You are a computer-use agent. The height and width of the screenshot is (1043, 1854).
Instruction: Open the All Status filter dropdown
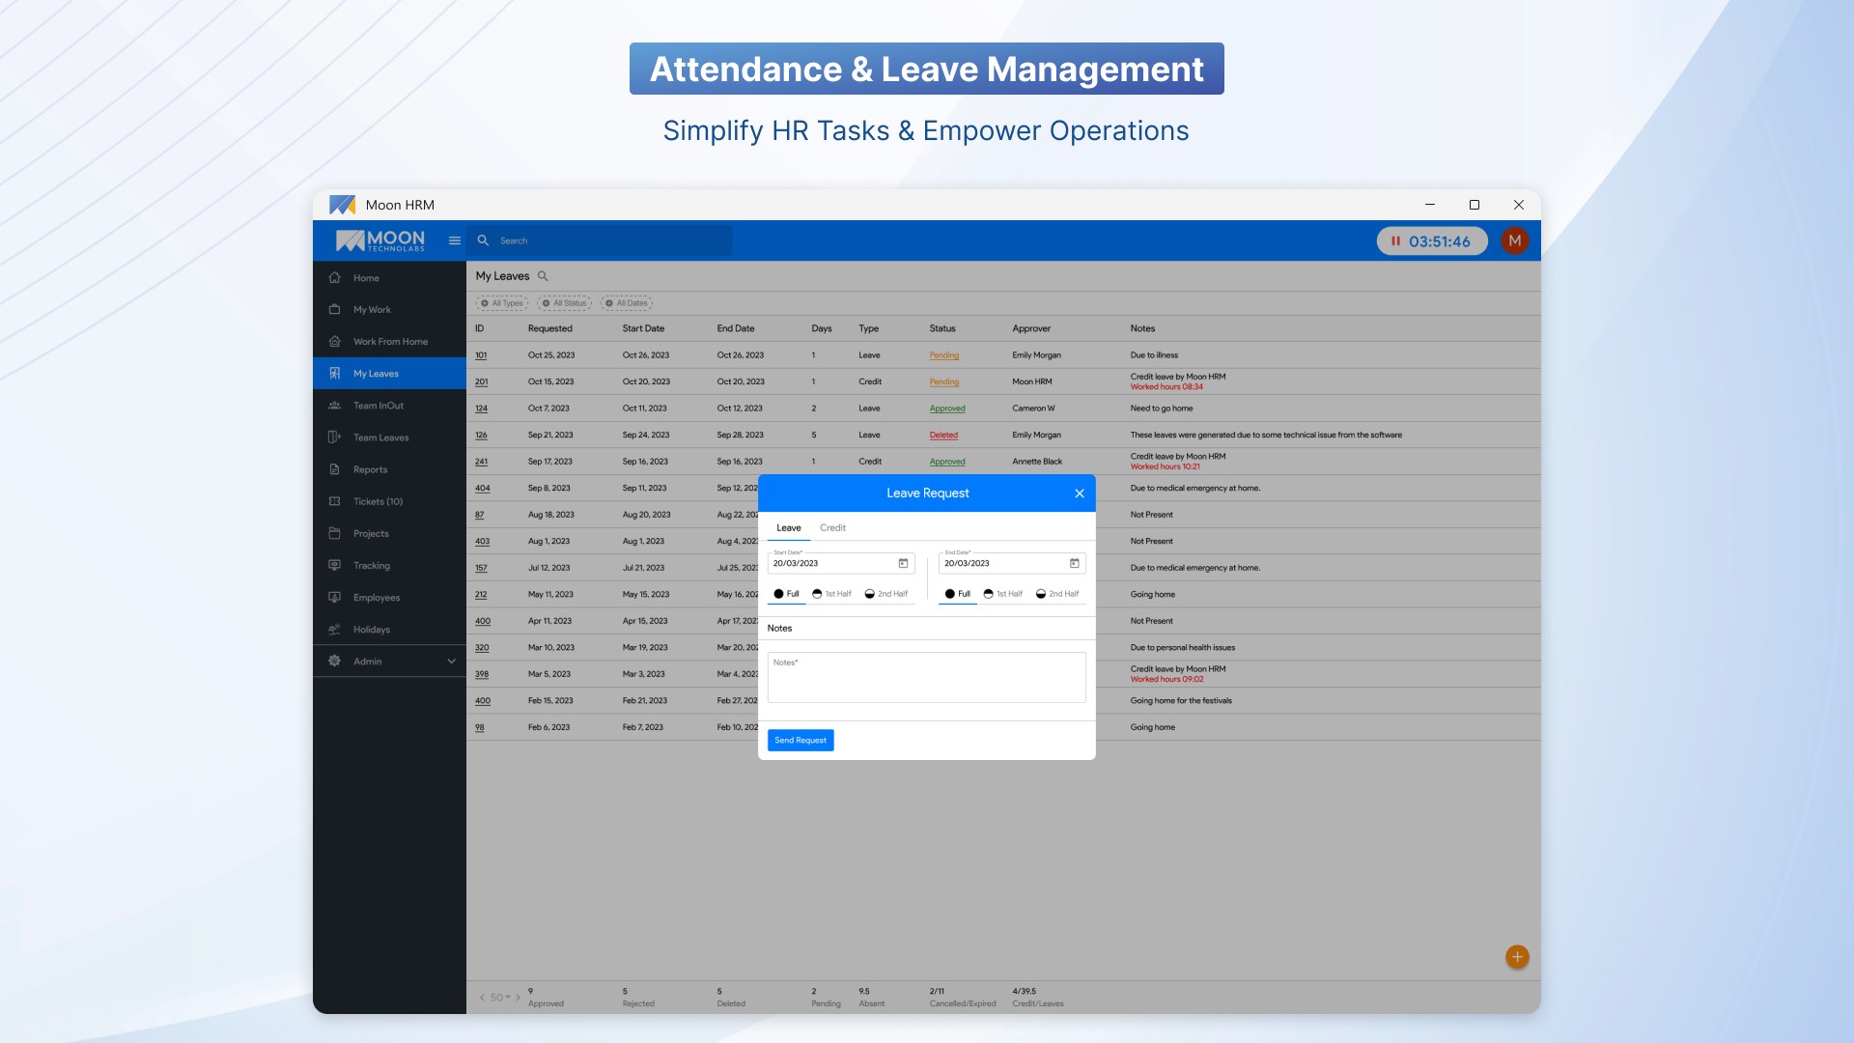click(x=564, y=303)
